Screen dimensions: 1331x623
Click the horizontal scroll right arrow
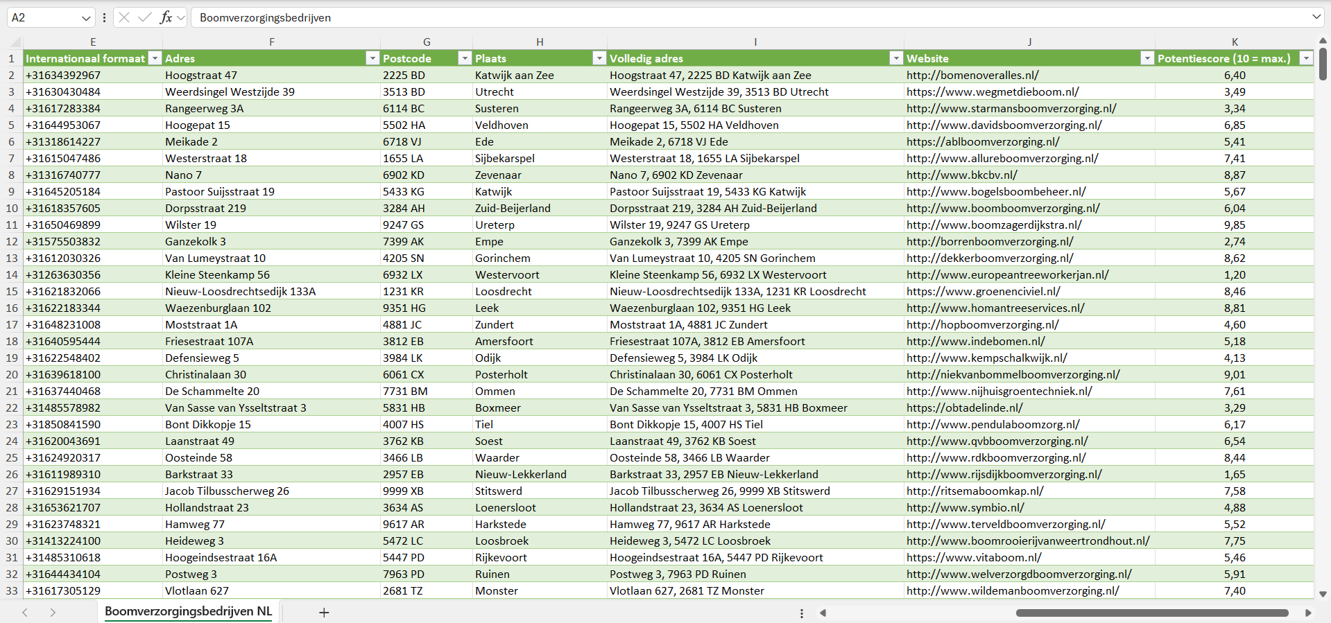click(1308, 613)
